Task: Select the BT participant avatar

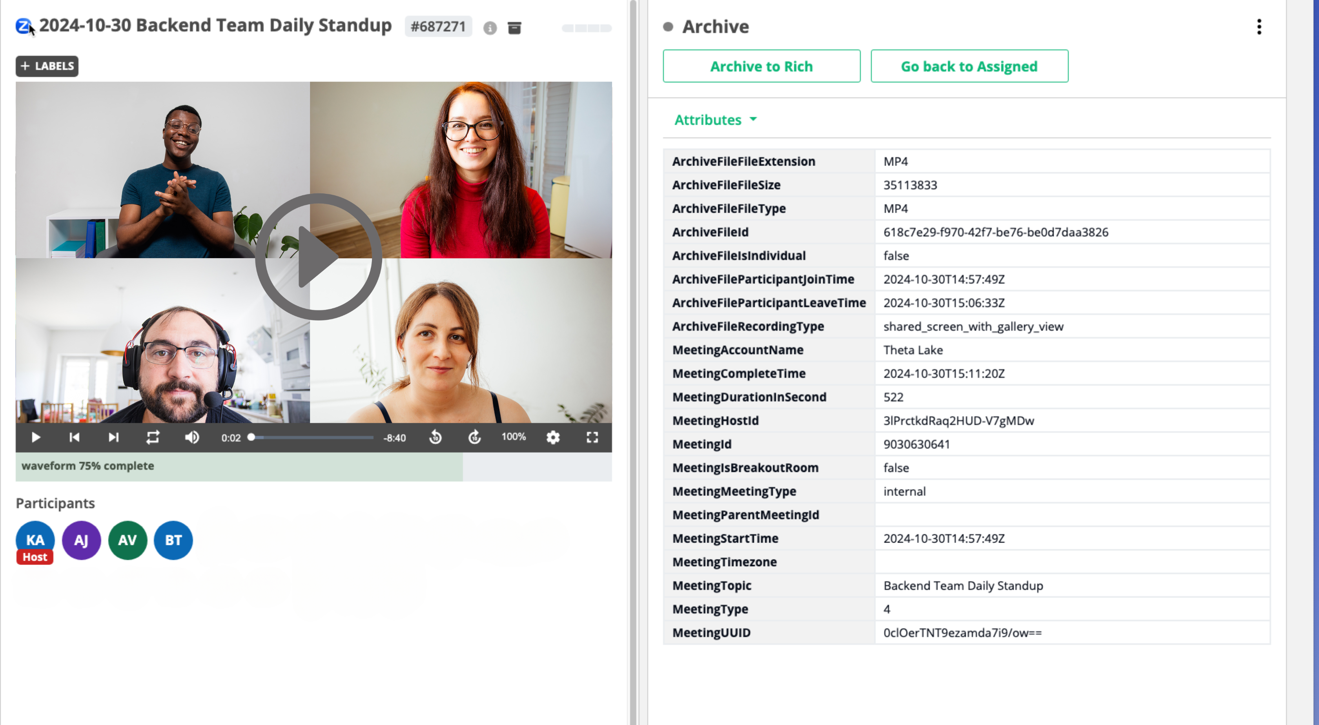Action: point(173,540)
